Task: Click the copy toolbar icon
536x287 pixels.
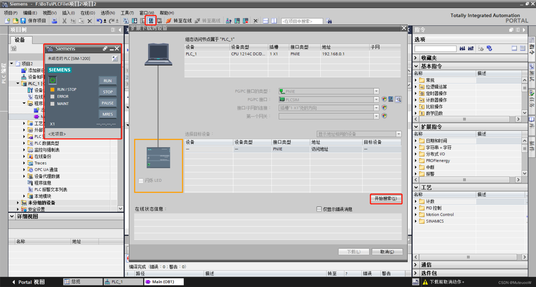Action: coord(73,21)
